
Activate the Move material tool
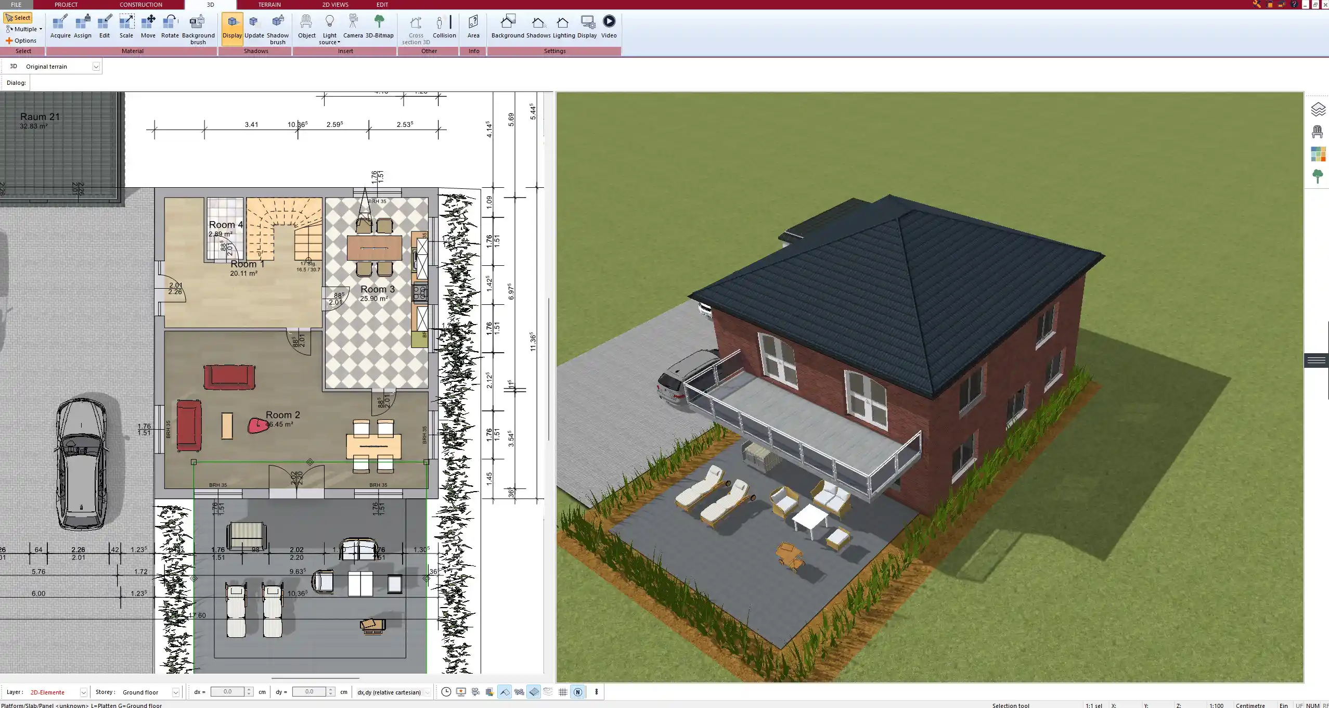point(148,27)
